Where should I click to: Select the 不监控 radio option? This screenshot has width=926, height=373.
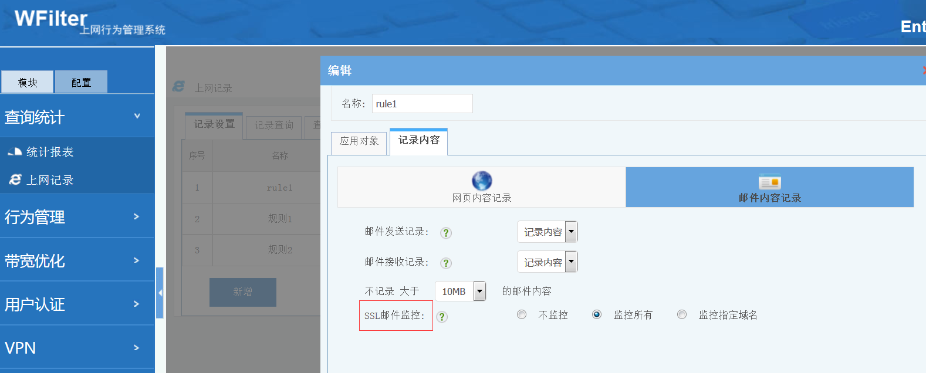[522, 315]
